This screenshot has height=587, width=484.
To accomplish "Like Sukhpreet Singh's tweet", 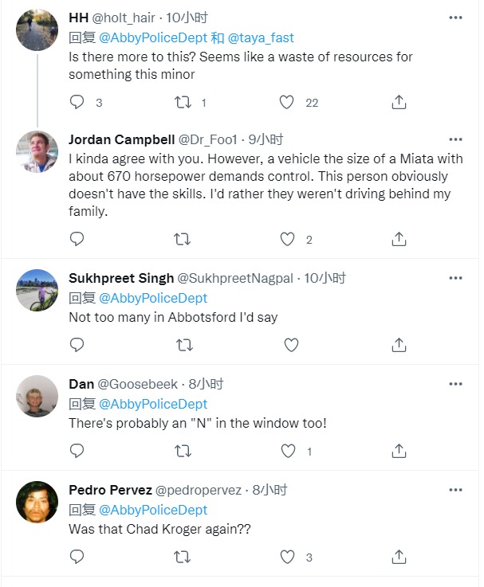I will coord(291,345).
